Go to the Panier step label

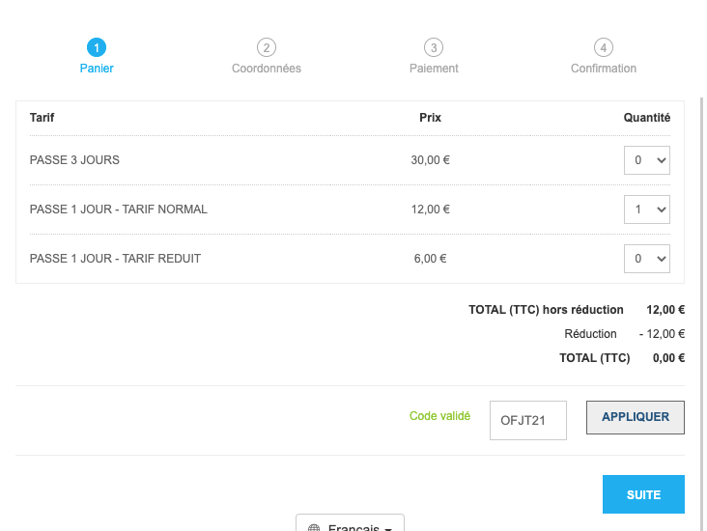pos(97,69)
